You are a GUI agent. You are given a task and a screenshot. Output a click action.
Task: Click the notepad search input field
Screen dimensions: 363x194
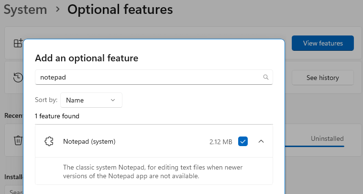click(154, 77)
